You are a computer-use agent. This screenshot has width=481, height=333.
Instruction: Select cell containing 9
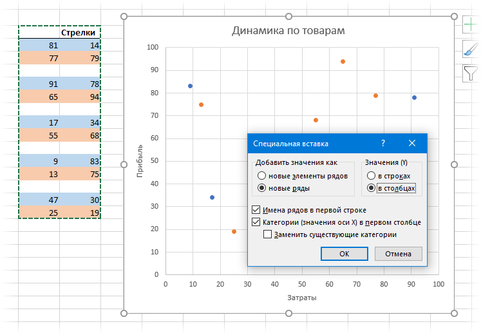39,161
